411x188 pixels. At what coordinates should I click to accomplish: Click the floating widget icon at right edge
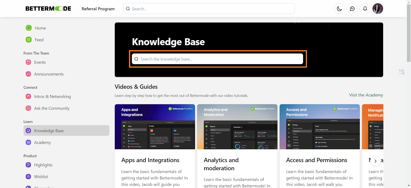(x=401, y=71)
